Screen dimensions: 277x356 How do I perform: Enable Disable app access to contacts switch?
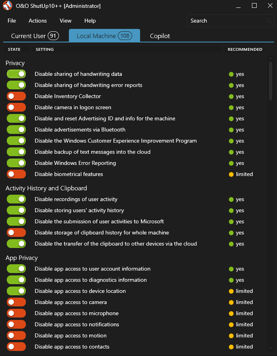(16, 347)
